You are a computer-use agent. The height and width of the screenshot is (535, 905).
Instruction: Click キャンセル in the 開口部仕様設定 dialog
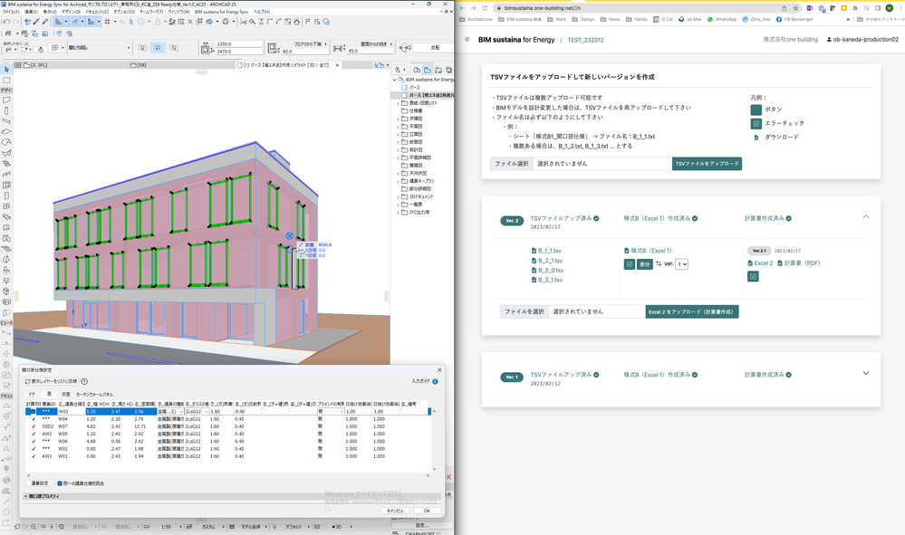395,511
